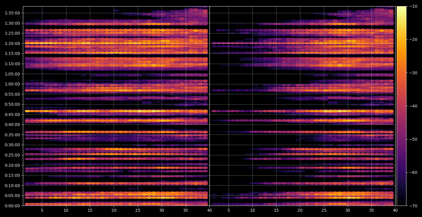Image resolution: width=422 pixels, height=217 pixels.
Task: Click the 1:05:00 y-axis tick label
Action: 12,74
